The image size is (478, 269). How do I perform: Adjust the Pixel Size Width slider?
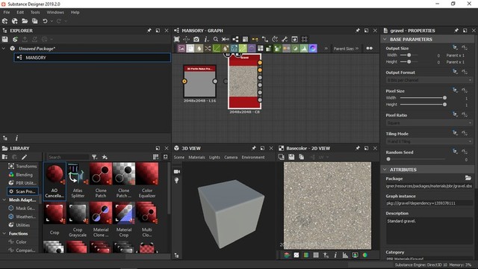[x=423, y=98]
